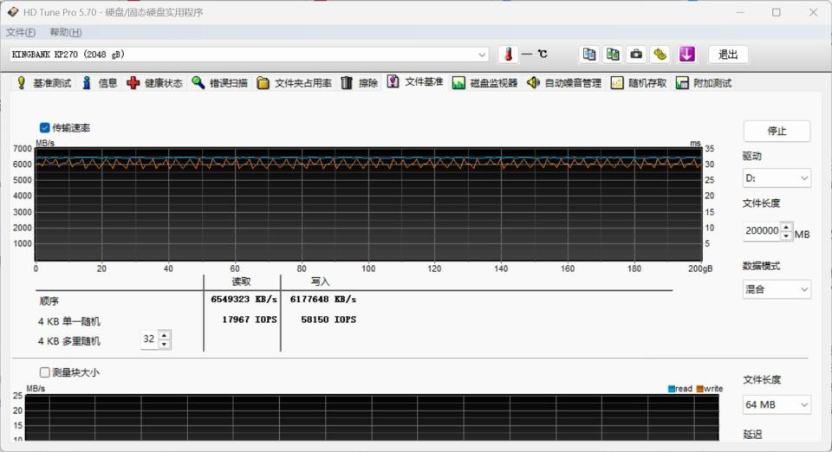Viewport: 832px width, 452px height.
Task: Open the 64 MB file length dropdown
Action: (x=777, y=404)
